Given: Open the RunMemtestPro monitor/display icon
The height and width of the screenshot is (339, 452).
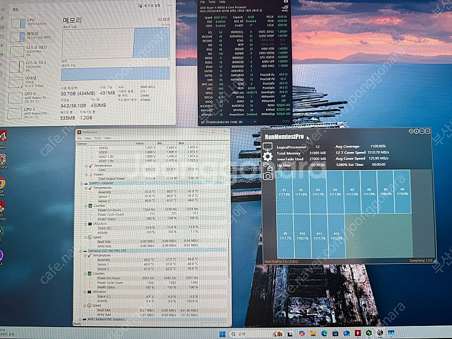Looking at the screenshot, I should point(267,147).
